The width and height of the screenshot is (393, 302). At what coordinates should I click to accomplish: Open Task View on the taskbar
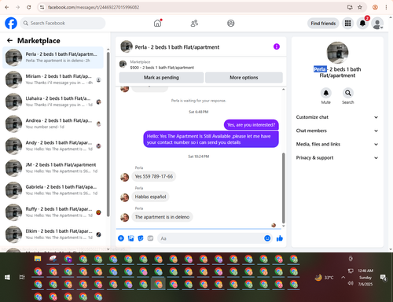pos(22,278)
